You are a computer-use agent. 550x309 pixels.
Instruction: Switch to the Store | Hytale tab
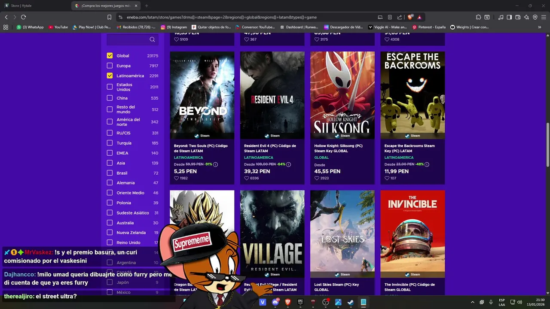[x=34, y=6]
